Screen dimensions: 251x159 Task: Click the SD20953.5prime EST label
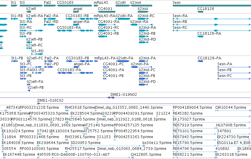[86, 143]
